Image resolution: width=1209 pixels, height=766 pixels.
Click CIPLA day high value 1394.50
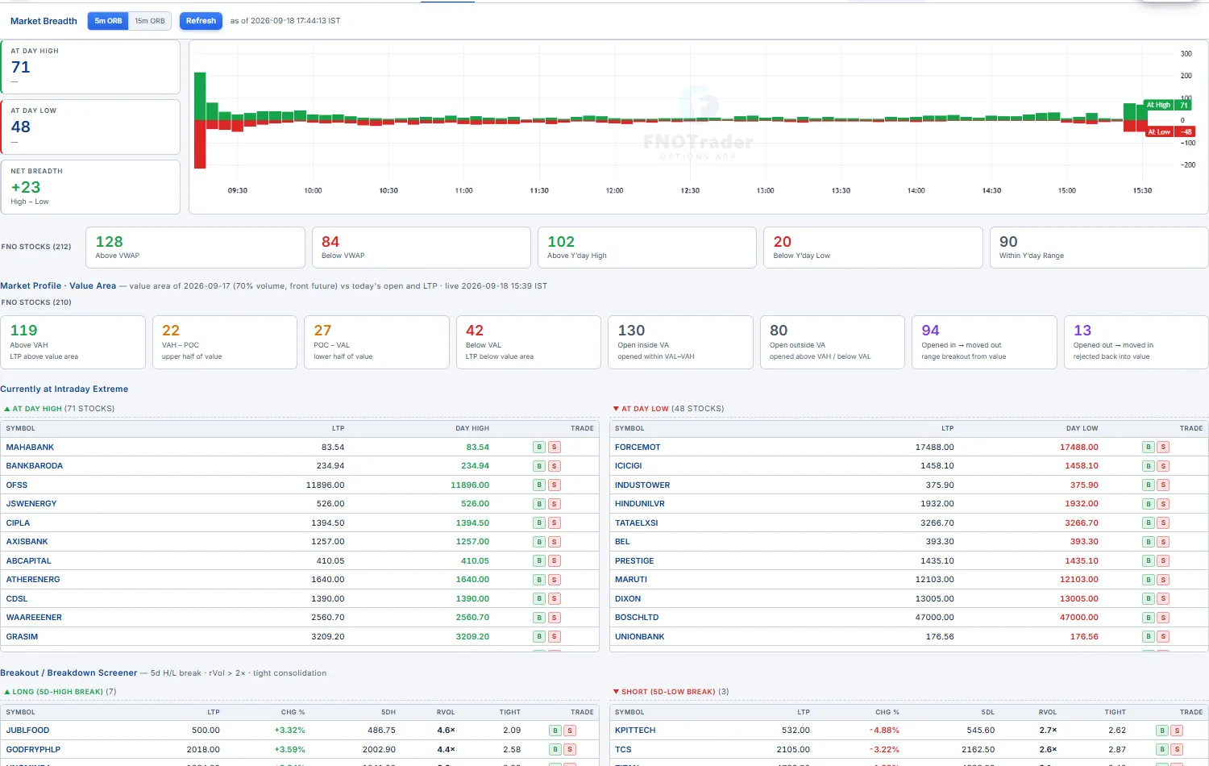472,523
